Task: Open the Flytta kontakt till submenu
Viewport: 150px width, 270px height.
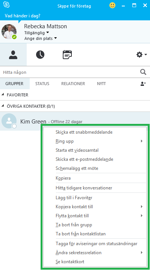Action: pos(95,216)
